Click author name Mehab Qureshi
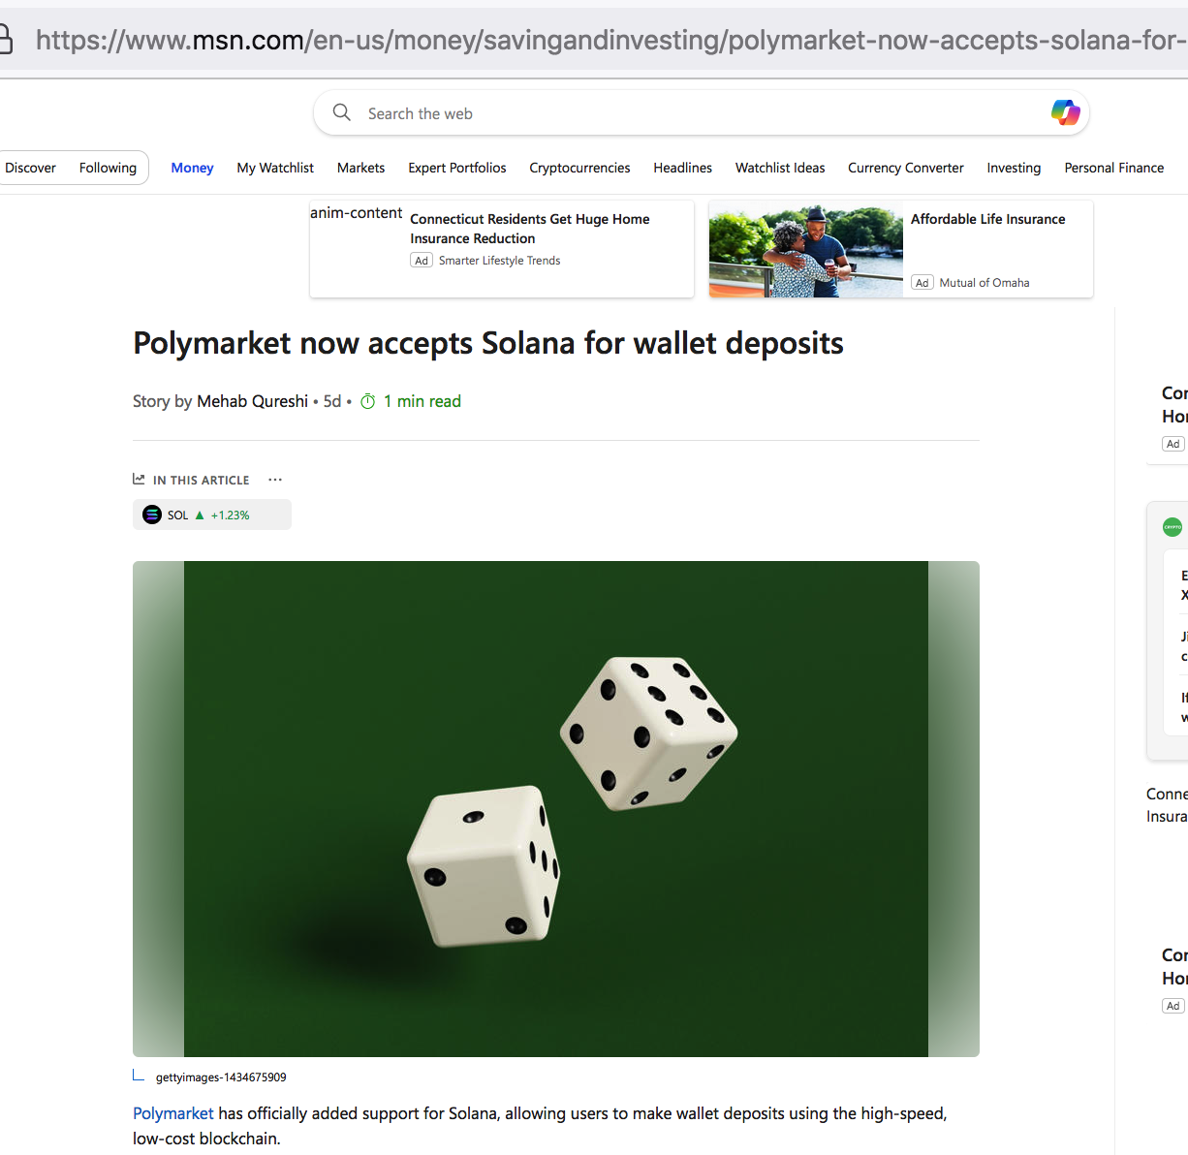 252,401
